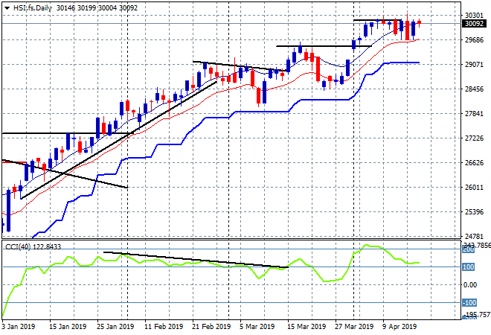Select the 26011 price axis label

[x=474, y=188]
